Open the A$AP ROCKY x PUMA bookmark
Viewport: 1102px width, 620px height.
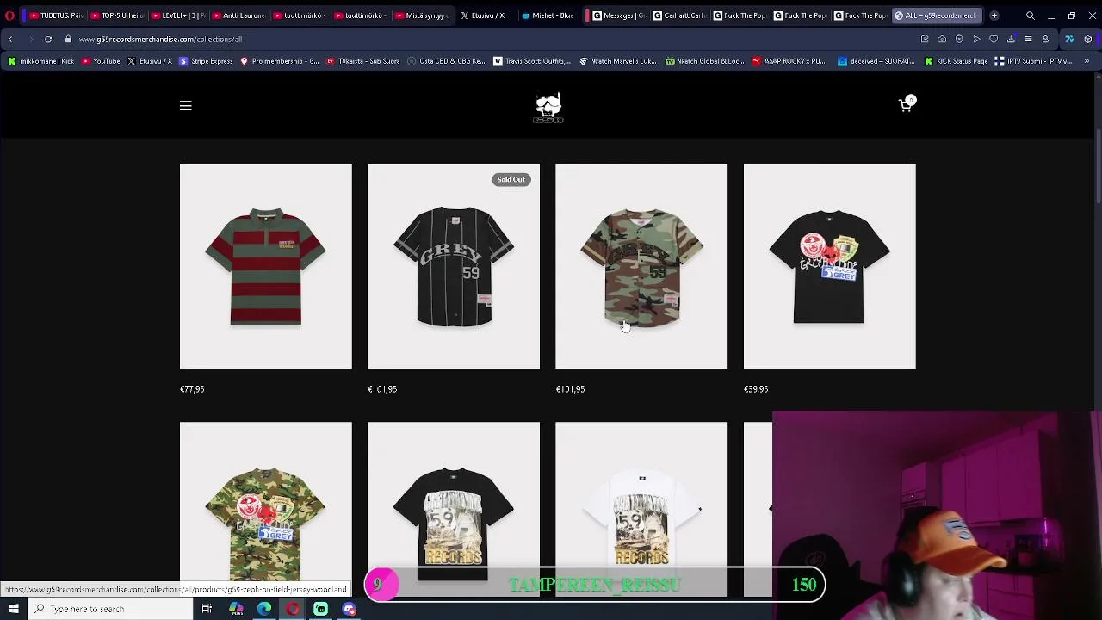(x=789, y=61)
